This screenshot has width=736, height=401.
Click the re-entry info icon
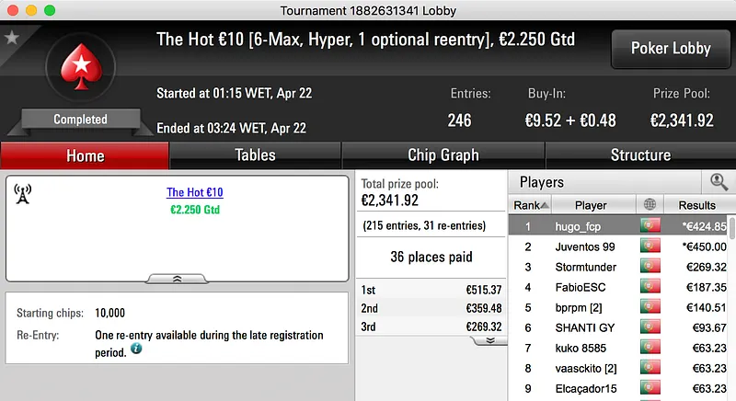click(x=136, y=349)
